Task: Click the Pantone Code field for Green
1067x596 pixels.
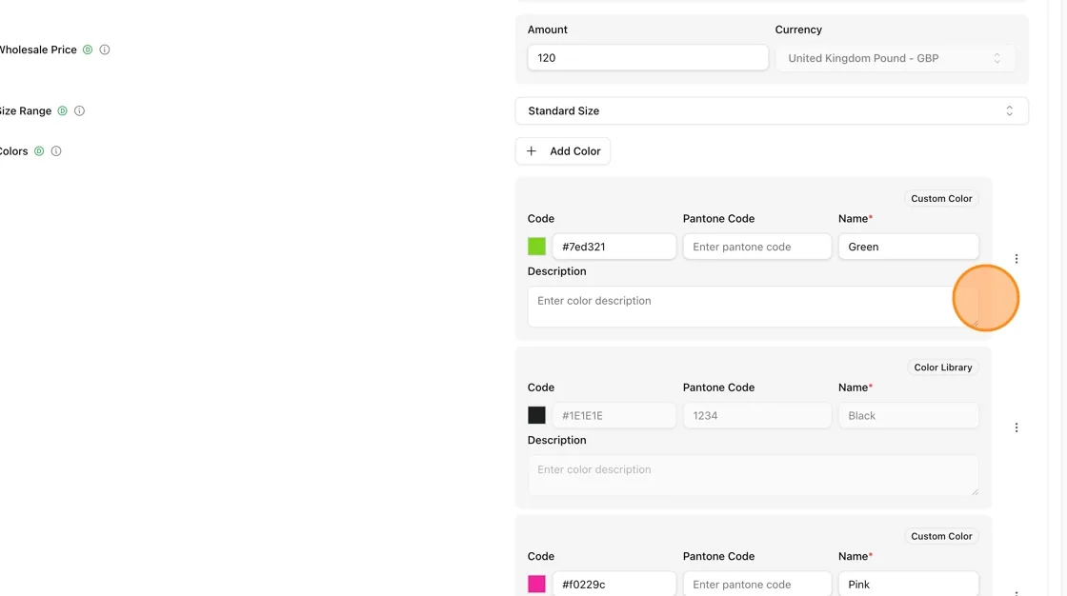Action: (756, 247)
